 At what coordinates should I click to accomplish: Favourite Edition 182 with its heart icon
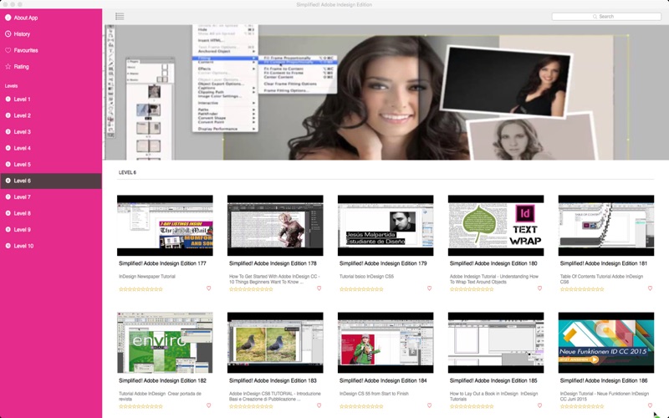208,405
